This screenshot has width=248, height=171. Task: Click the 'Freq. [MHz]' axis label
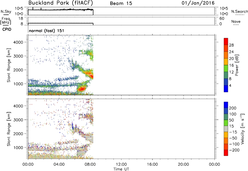click(6, 21)
